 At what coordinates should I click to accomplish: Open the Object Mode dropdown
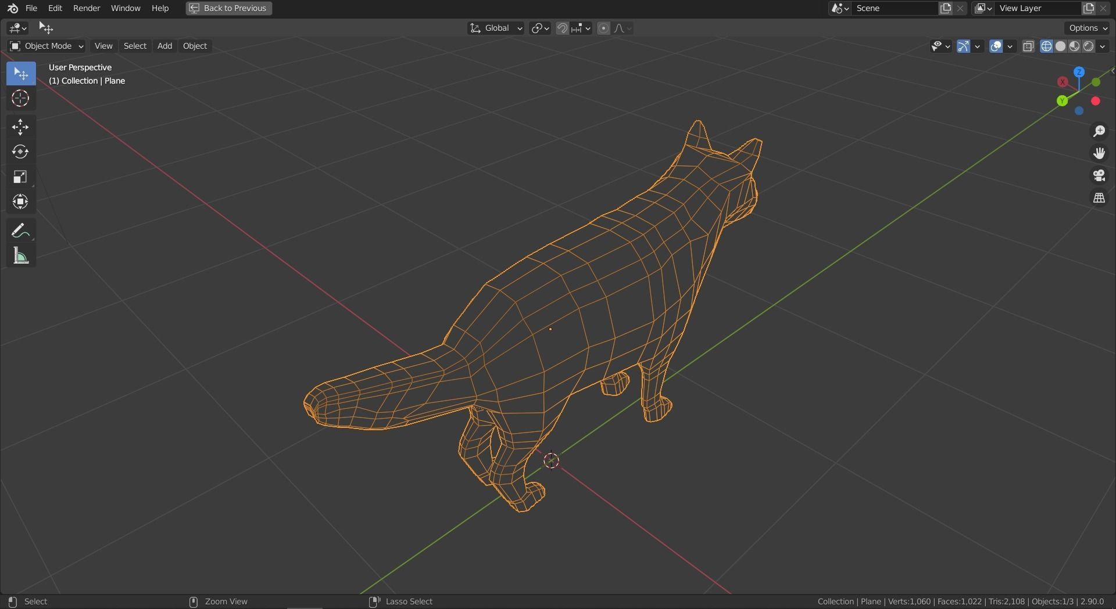tap(46, 46)
